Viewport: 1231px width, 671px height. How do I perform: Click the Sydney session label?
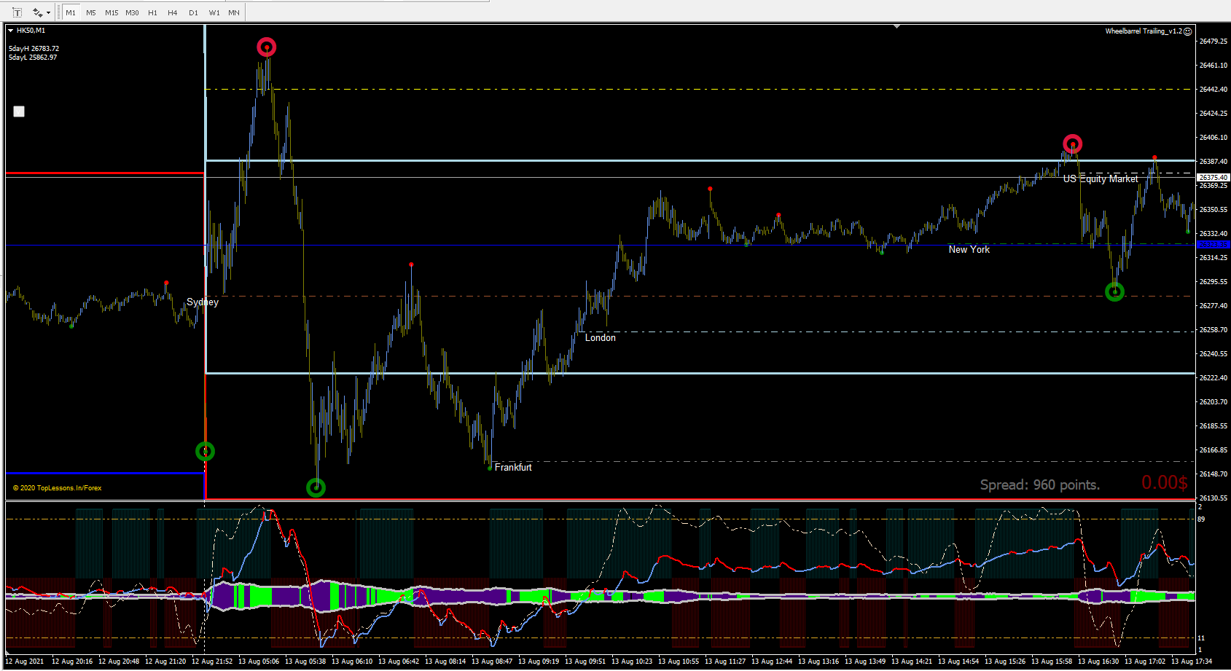click(x=203, y=302)
